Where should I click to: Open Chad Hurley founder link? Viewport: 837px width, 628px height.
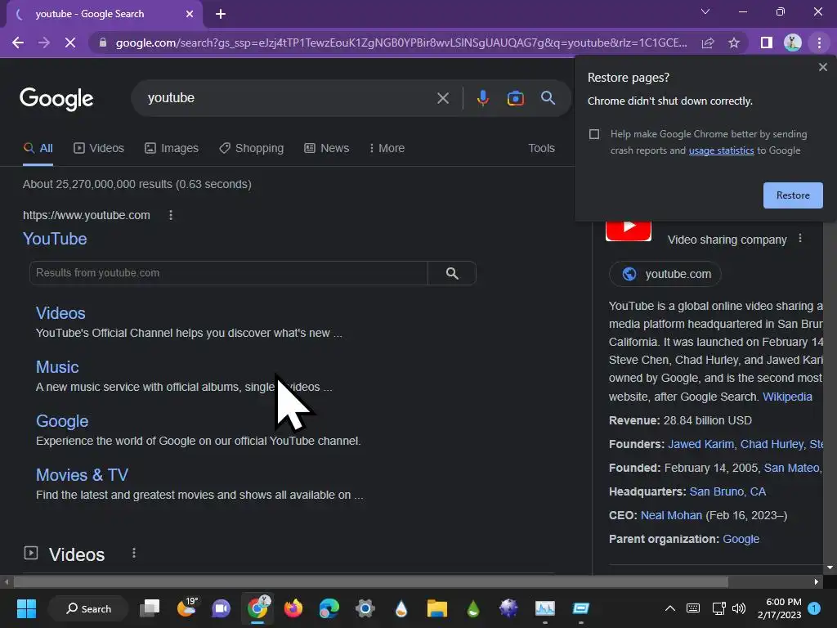click(772, 444)
